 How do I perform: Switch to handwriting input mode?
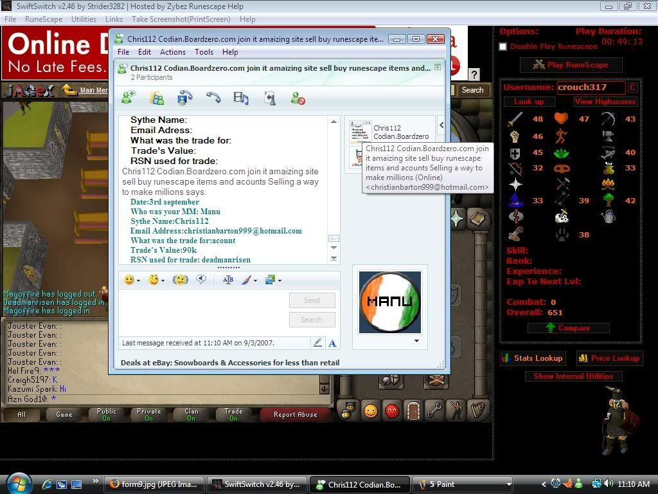coord(317,343)
